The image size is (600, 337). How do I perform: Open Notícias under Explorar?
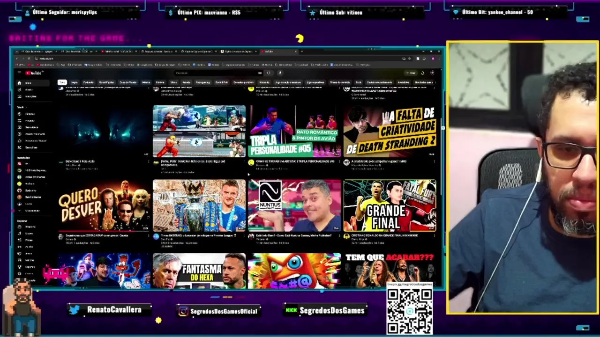click(34, 260)
